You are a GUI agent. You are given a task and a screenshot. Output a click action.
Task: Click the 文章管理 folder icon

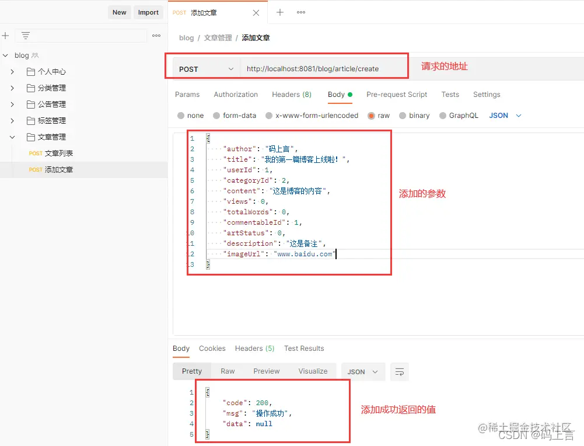point(31,138)
